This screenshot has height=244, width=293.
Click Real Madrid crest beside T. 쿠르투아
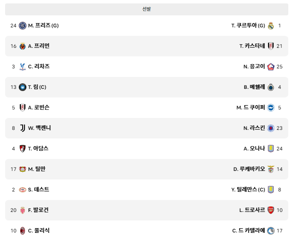click(271, 26)
